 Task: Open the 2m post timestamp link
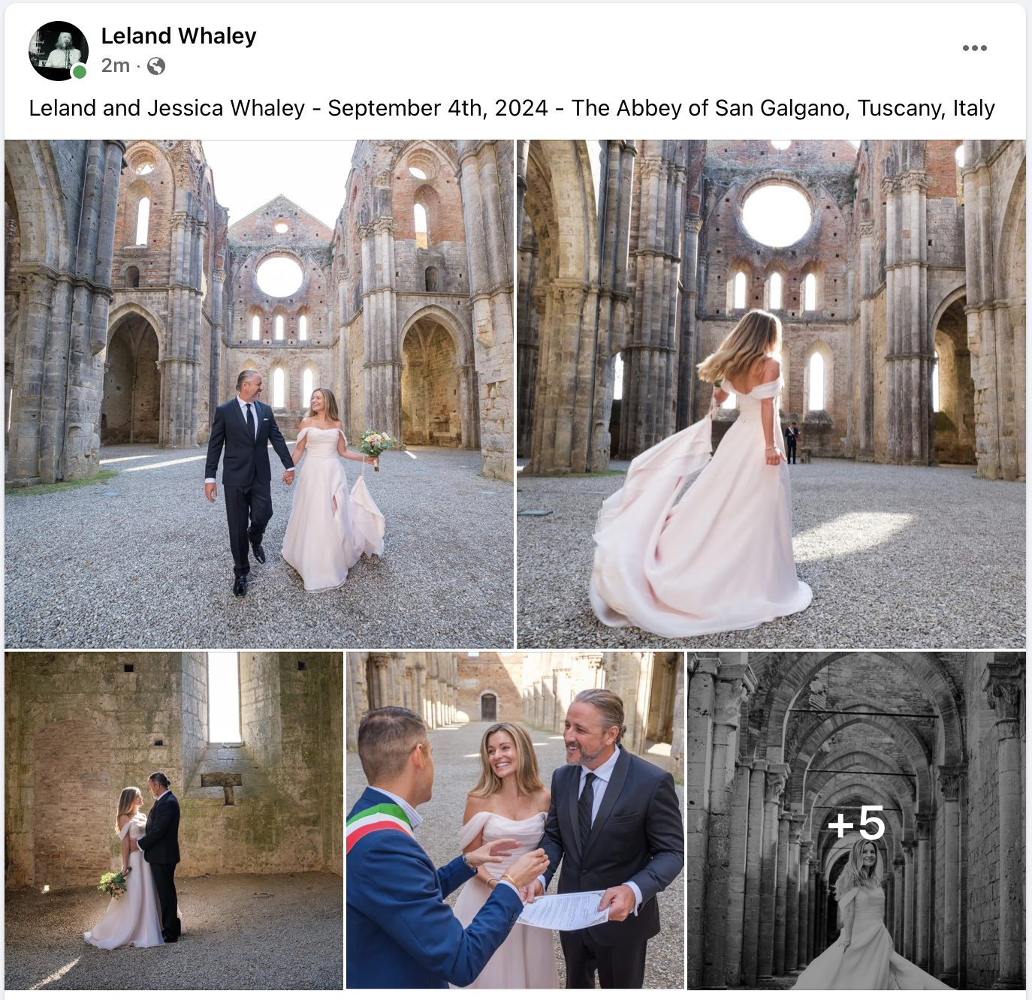coord(116,66)
